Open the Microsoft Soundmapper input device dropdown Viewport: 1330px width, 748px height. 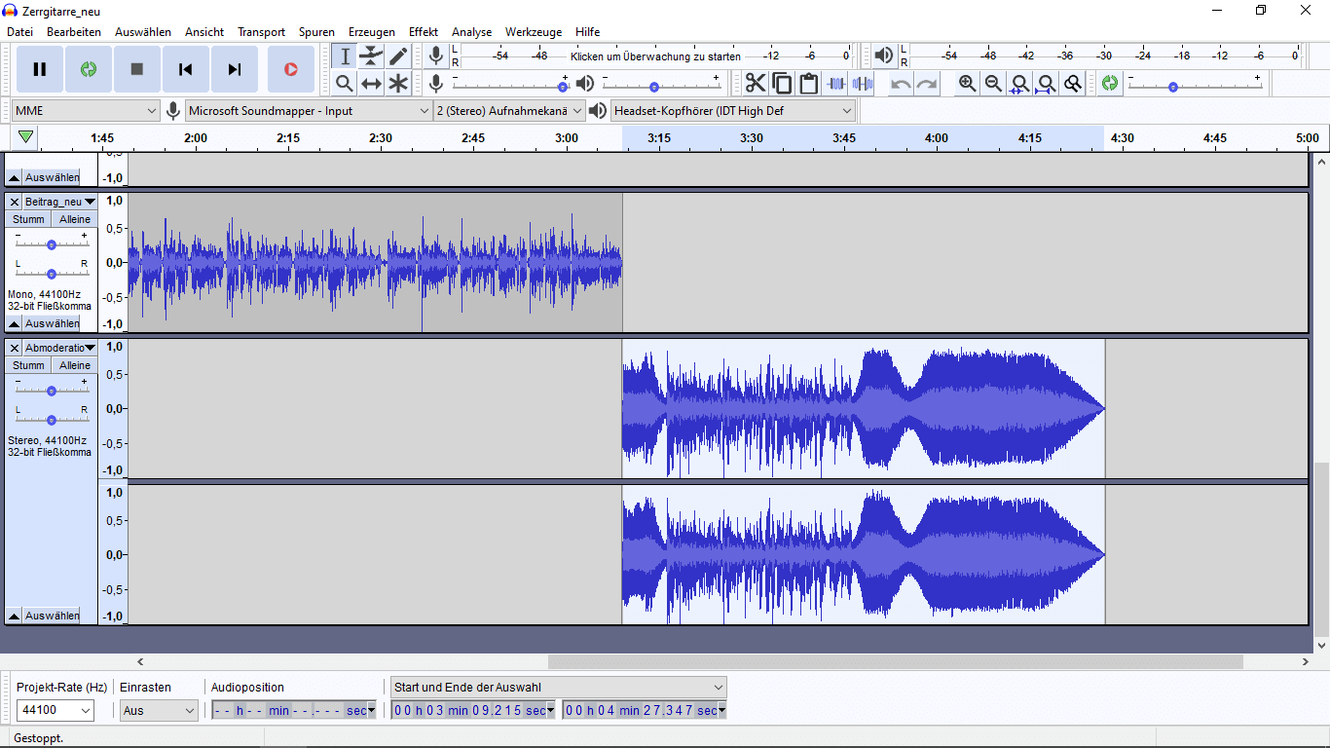pyautogui.click(x=309, y=111)
